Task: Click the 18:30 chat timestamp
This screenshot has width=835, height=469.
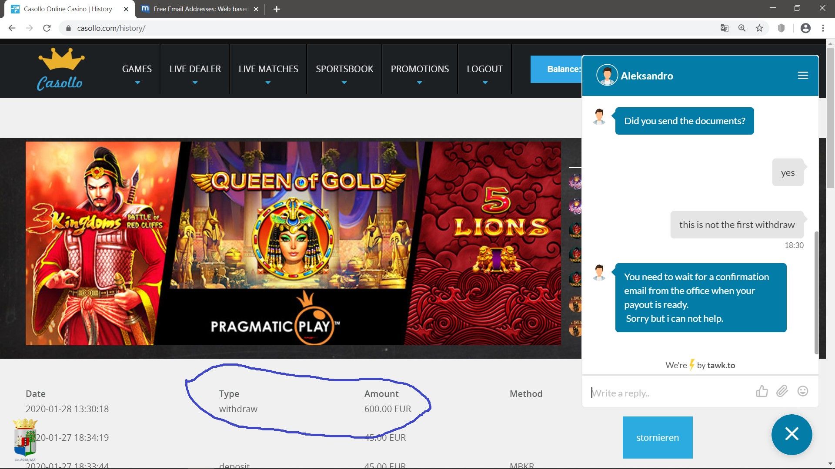Action: coord(794,245)
